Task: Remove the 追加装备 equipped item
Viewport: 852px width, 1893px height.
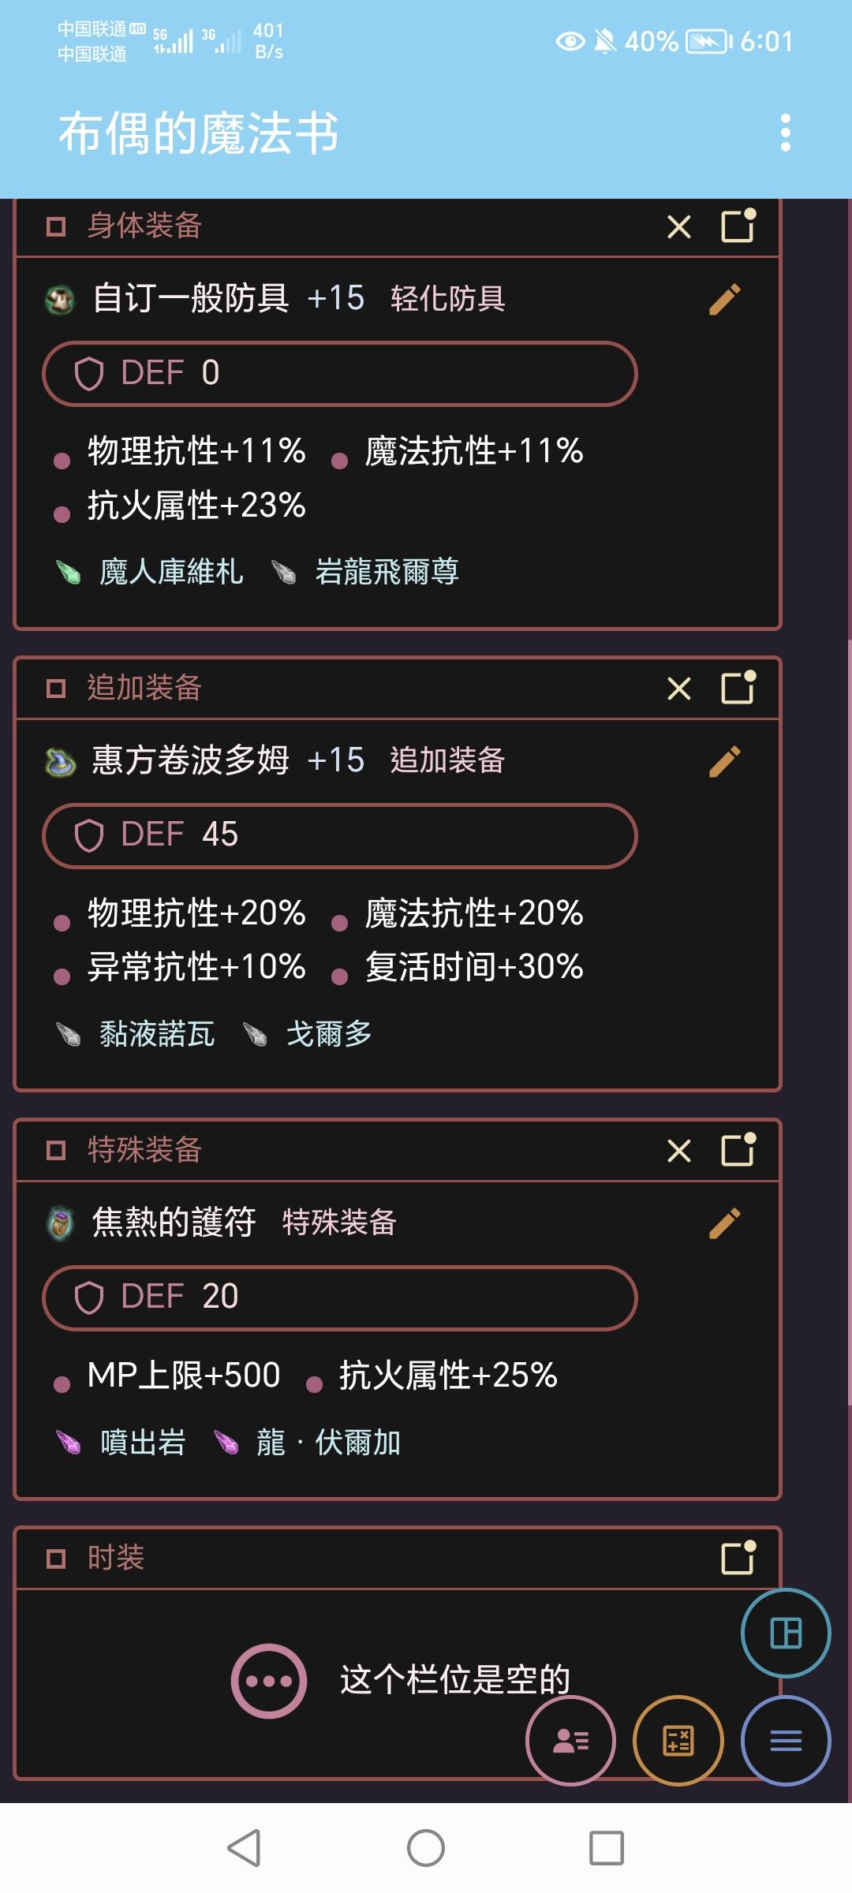Action: pyautogui.click(x=678, y=689)
